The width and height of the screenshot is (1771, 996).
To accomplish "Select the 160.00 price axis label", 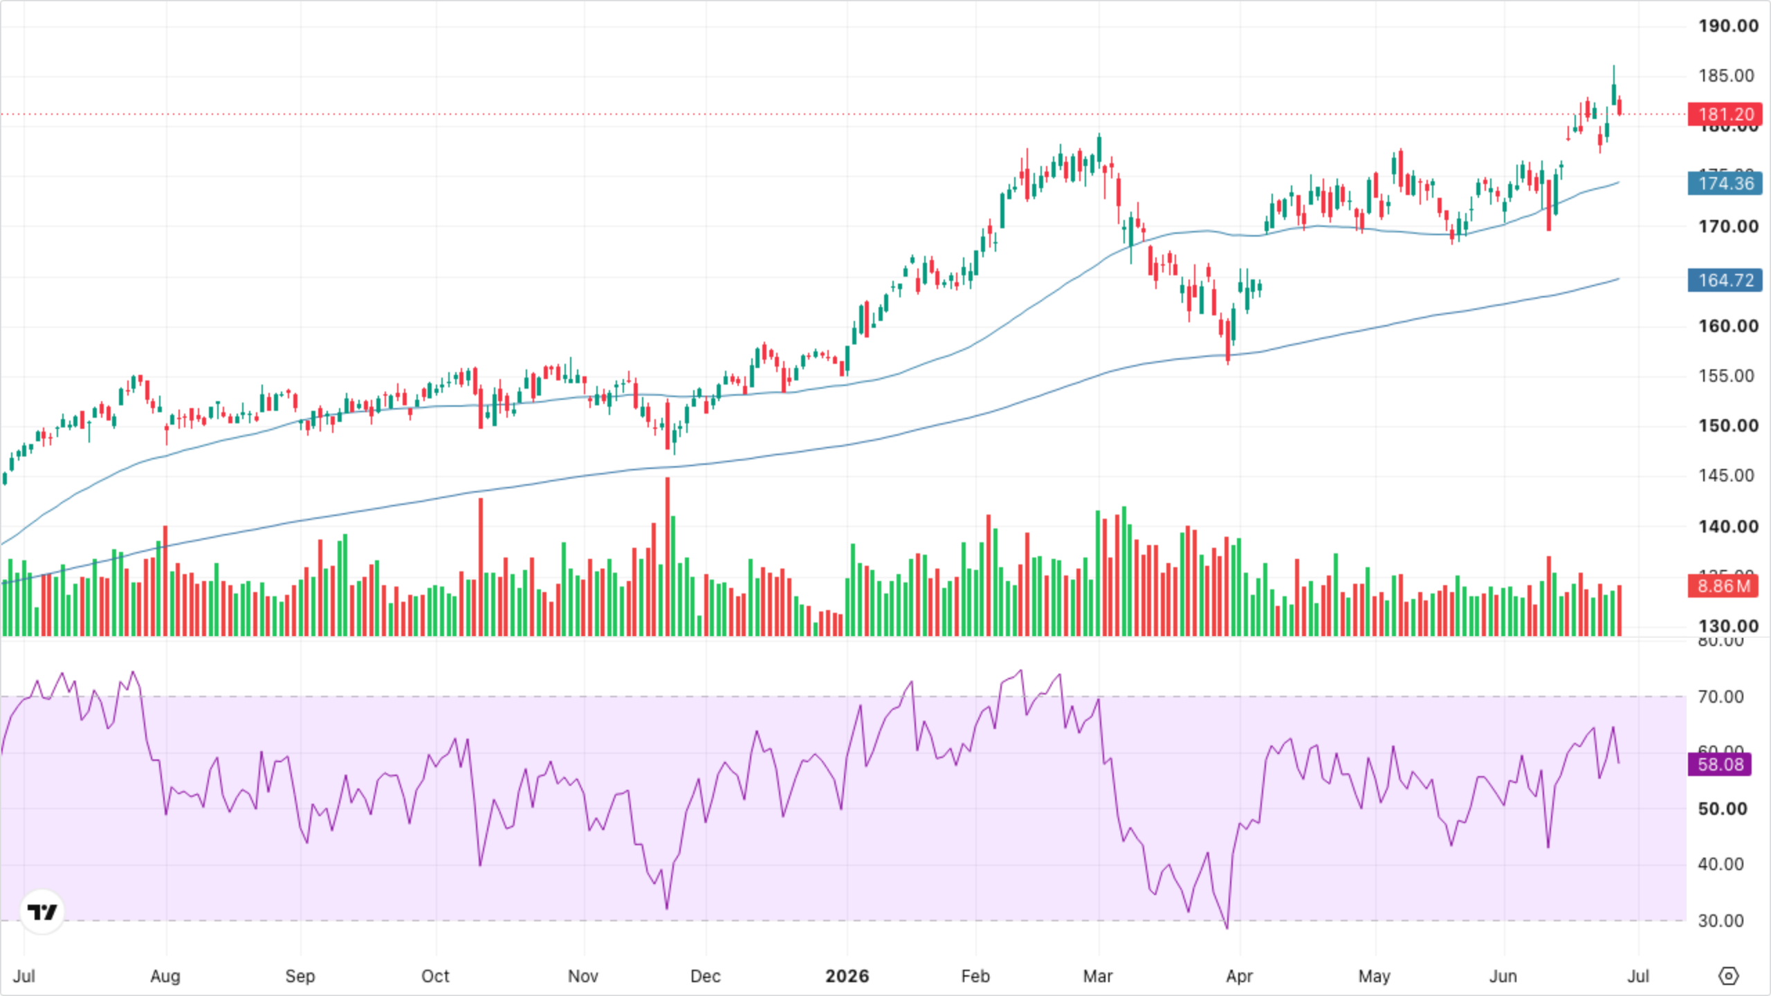I will (1727, 326).
